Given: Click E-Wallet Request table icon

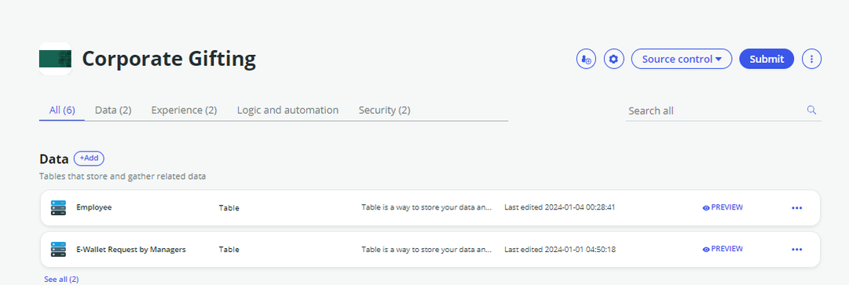Looking at the screenshot, I should [58, 250].
